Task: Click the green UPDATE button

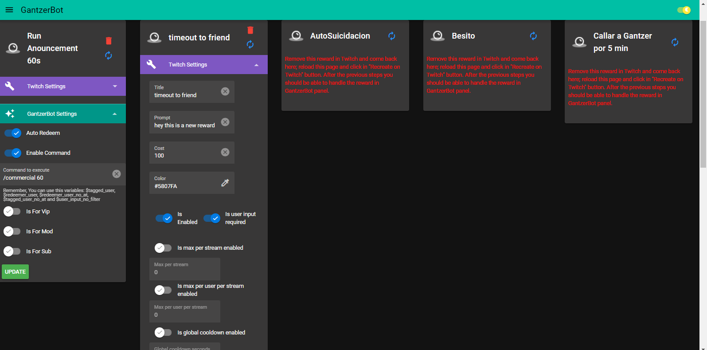Action: tap(16, 272)
